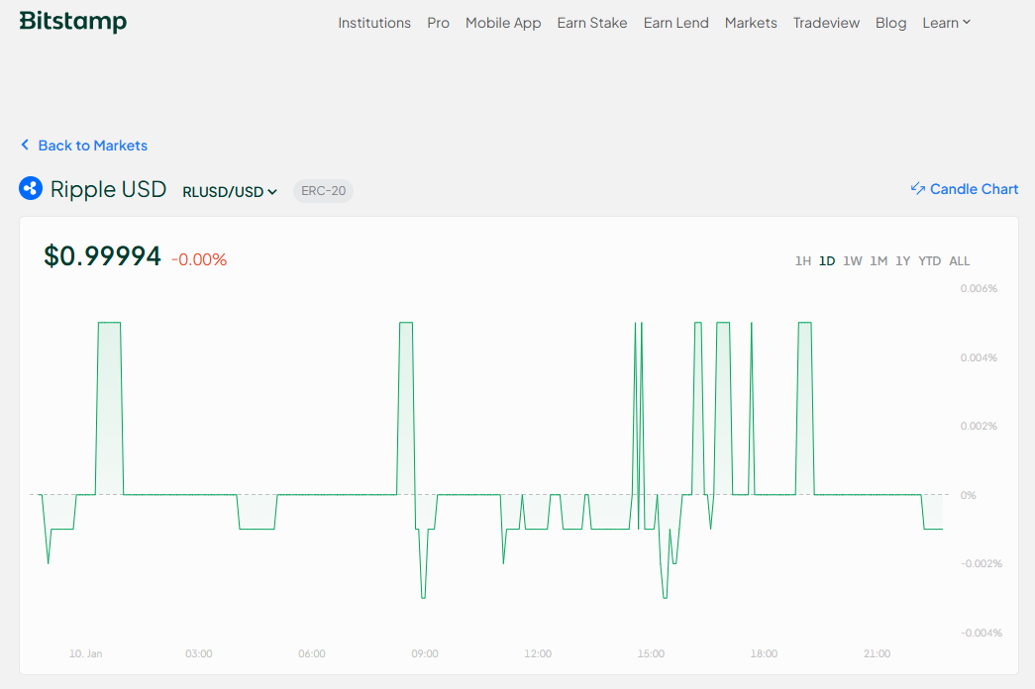Follow the Back to Markets link
The width and height of the screenshot is (1035, 689).
pos(92,146)
